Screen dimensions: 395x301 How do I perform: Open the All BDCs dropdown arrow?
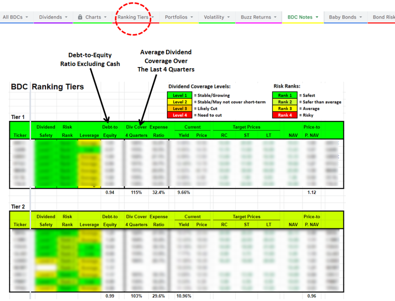point(26,17)
